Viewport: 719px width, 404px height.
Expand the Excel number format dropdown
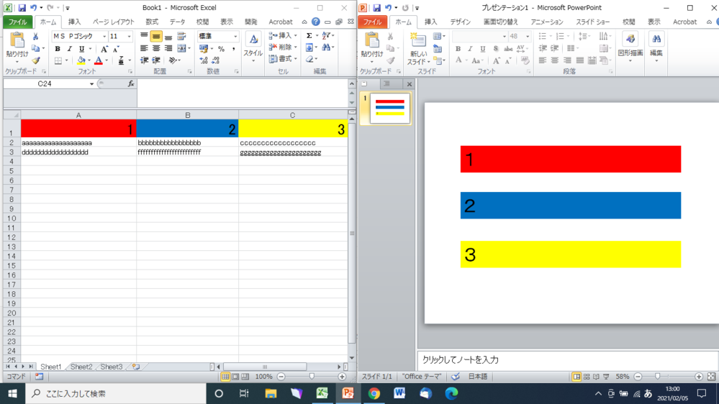[x=235, y=36]
